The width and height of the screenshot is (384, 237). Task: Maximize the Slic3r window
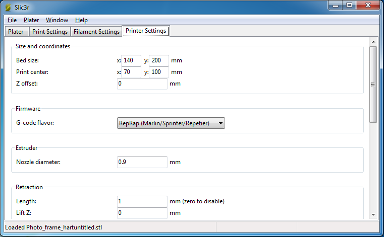click(x=349, y=6)
